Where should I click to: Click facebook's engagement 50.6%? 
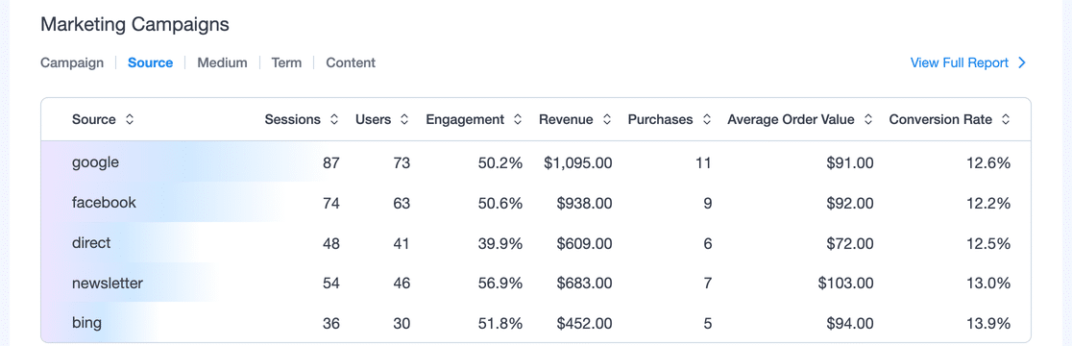tap(500, 203)
